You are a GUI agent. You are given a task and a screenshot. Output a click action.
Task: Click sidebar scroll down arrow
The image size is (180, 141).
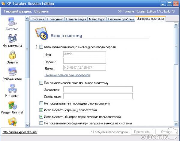(x=27, y=125)
